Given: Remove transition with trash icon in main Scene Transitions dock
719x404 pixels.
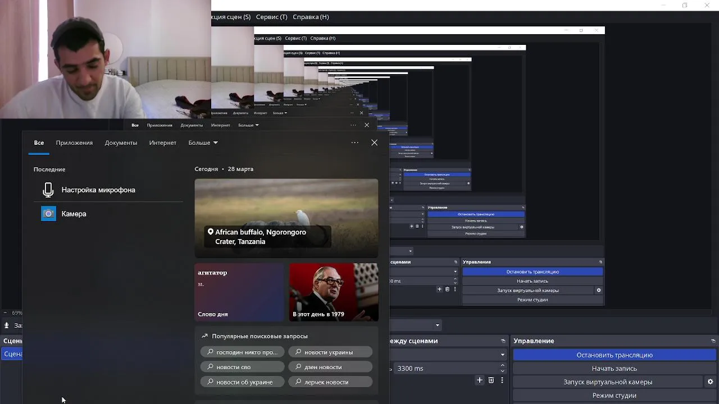Looking at the screenshot, I should pyautogui.click(x=491, y=380).
